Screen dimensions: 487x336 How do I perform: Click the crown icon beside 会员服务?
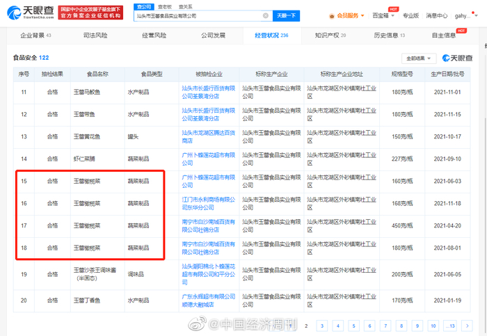pyautogui.click(x=332, y=16)
